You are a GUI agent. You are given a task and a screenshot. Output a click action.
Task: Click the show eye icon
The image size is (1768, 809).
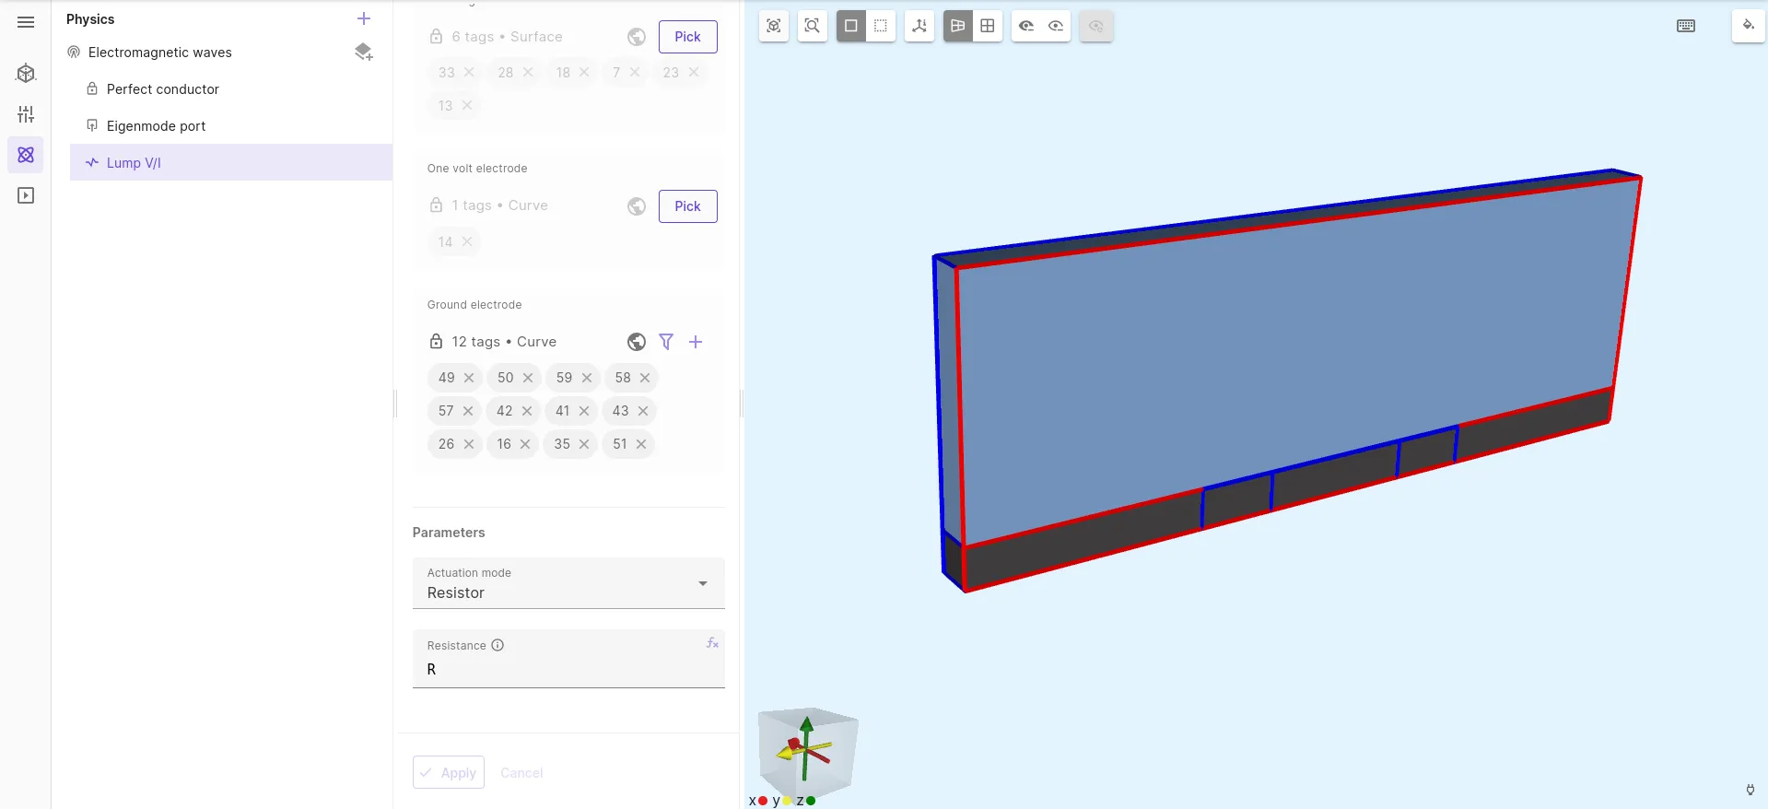tap(1056, 26)
